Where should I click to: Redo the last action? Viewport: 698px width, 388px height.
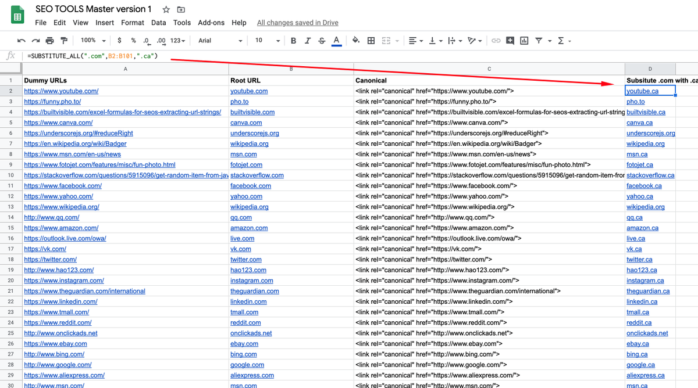coord(35,41)
